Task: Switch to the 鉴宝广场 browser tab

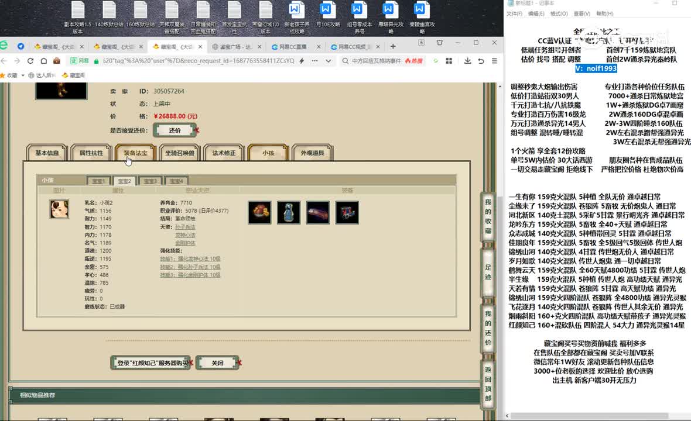Action: click(236, 47)
